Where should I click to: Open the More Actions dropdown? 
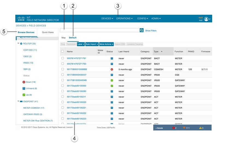click(x=106, y=44)
